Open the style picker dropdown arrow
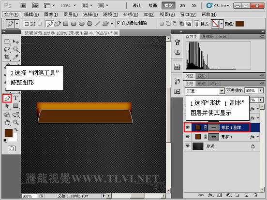 coord(222,24)
